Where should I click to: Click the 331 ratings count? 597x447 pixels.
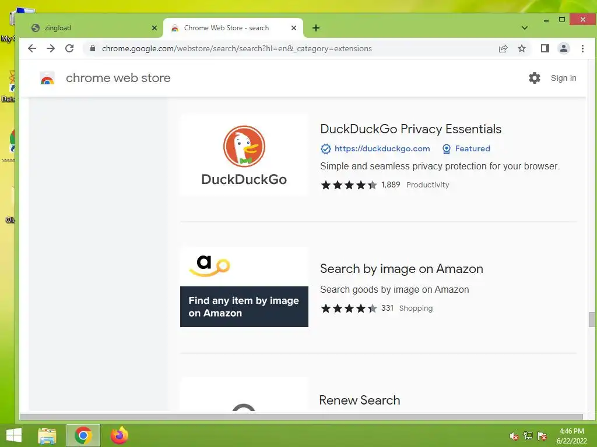pyautogui.click(x=387, y=308)
